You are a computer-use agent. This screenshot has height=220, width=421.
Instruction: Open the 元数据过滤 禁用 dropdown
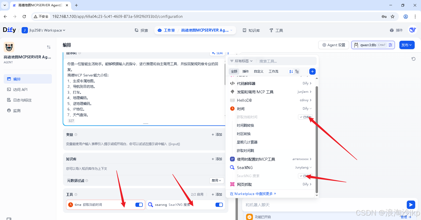(217, 181)
